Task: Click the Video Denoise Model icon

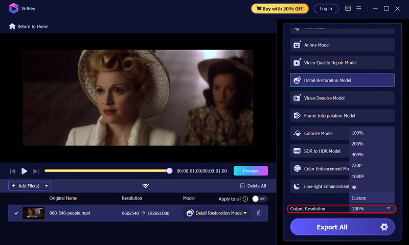Action: click(297, 98)
